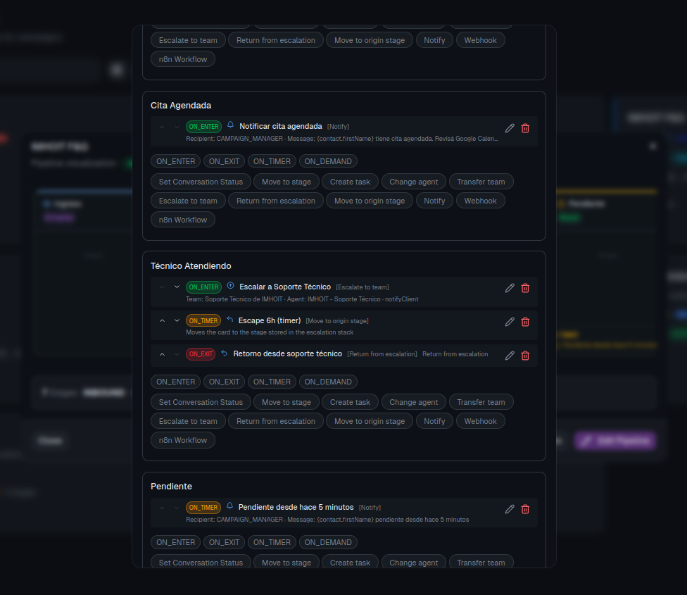The height and width of the screenshot is (595, 687).
Task: Add Change agent in Cita Agendada
Action: click(414, 182)
